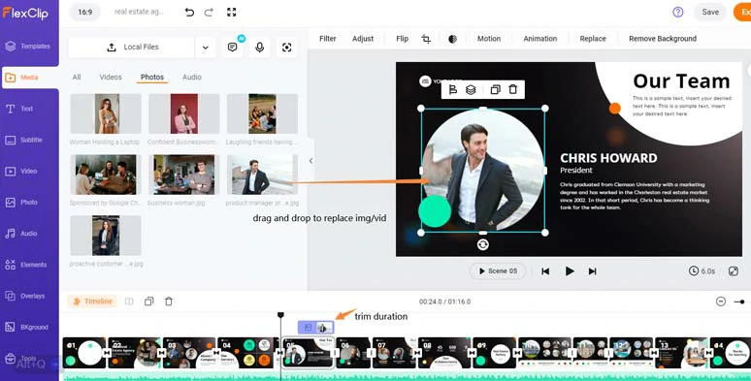Click the fullscreen preview icon

[231, 13]
